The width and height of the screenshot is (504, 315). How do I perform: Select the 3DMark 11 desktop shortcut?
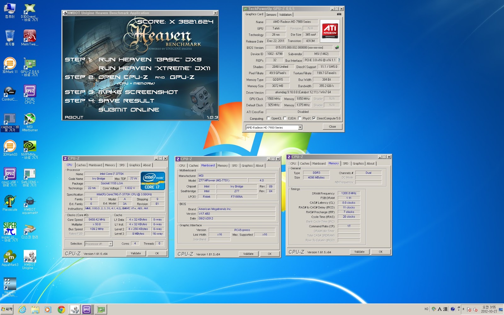click(x=10, y=66)
